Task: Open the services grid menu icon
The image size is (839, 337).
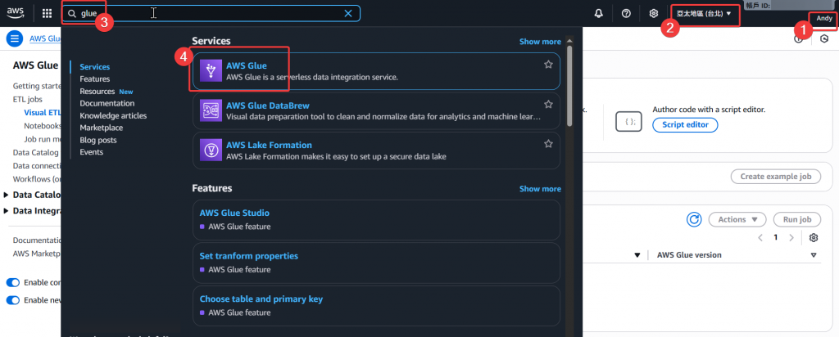Action: [x=47, y=13]
